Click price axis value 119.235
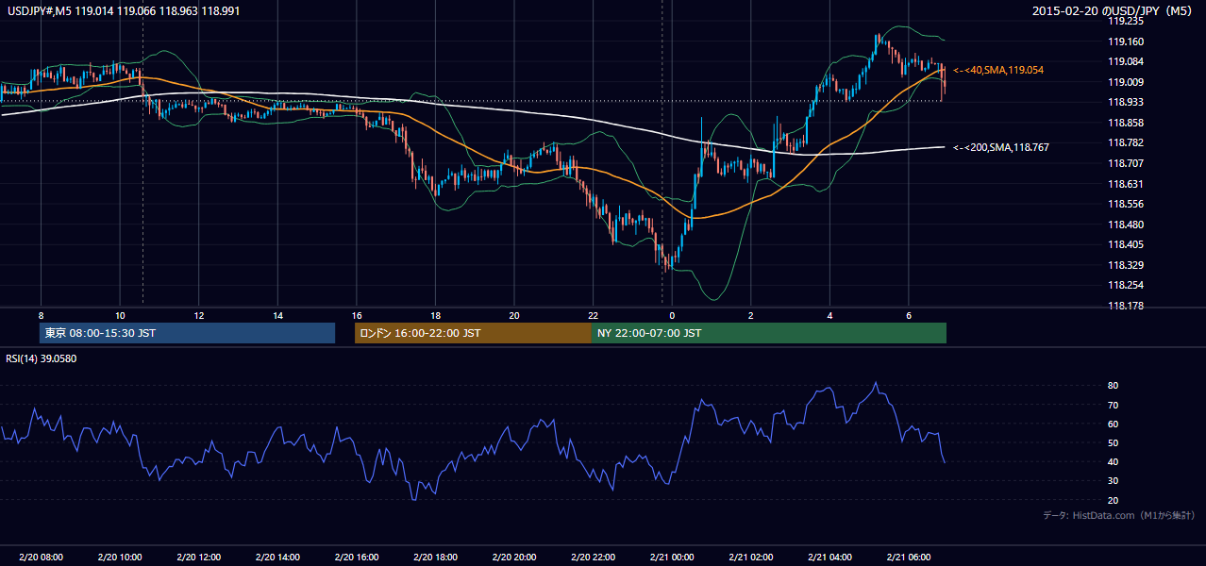The image size is (1206, 566). [x=1125, y=20]
